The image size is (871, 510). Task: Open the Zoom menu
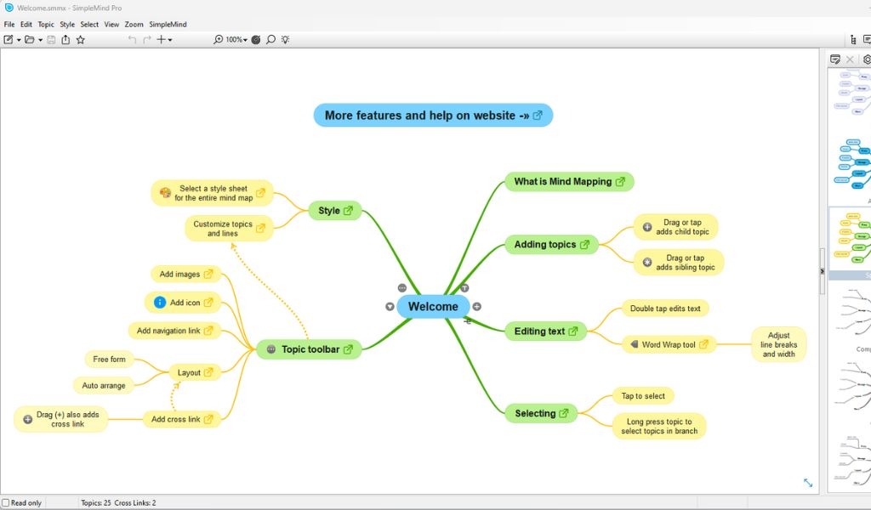pyautogui.click(x=134, y=25)
